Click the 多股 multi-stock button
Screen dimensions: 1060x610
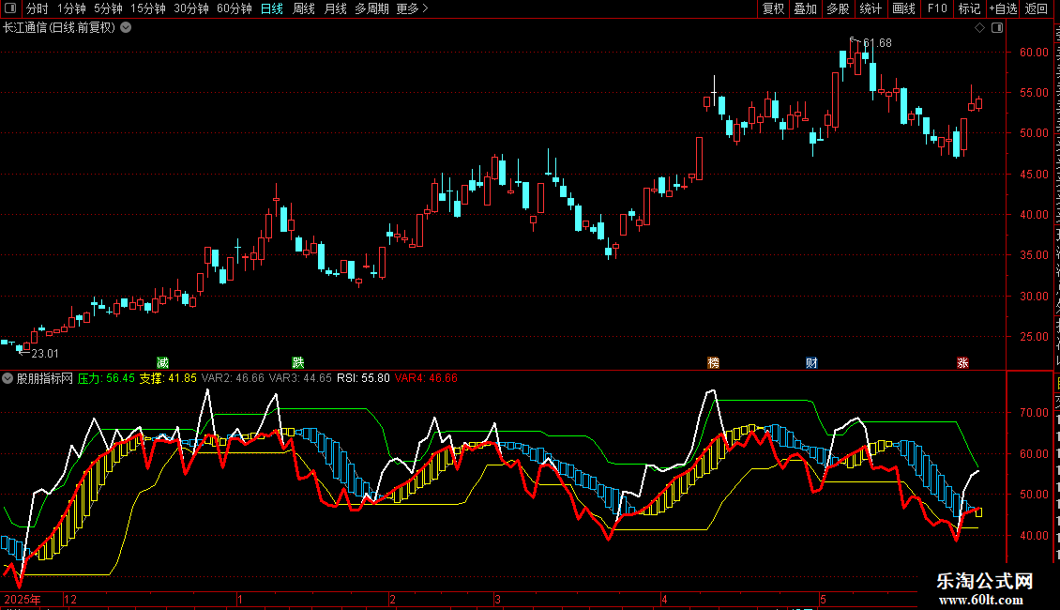point(839,8)
